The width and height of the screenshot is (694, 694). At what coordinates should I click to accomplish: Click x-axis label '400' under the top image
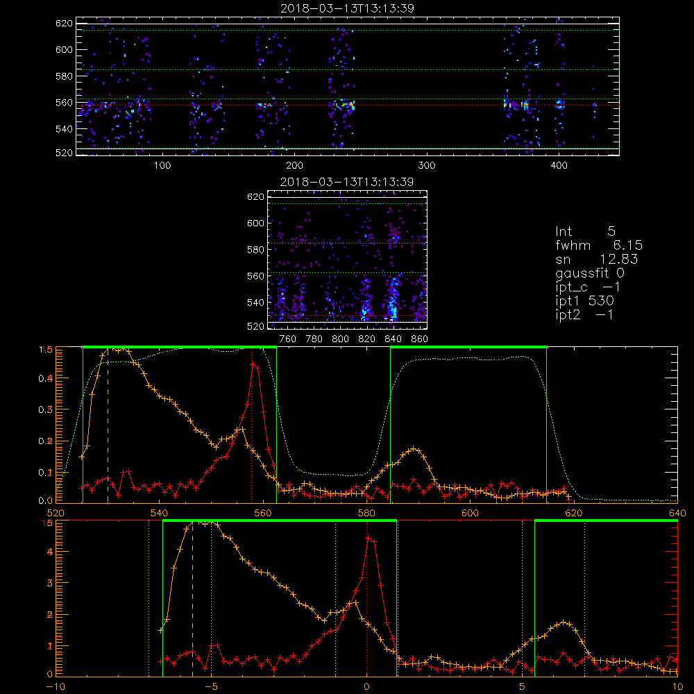click(559, 166)
